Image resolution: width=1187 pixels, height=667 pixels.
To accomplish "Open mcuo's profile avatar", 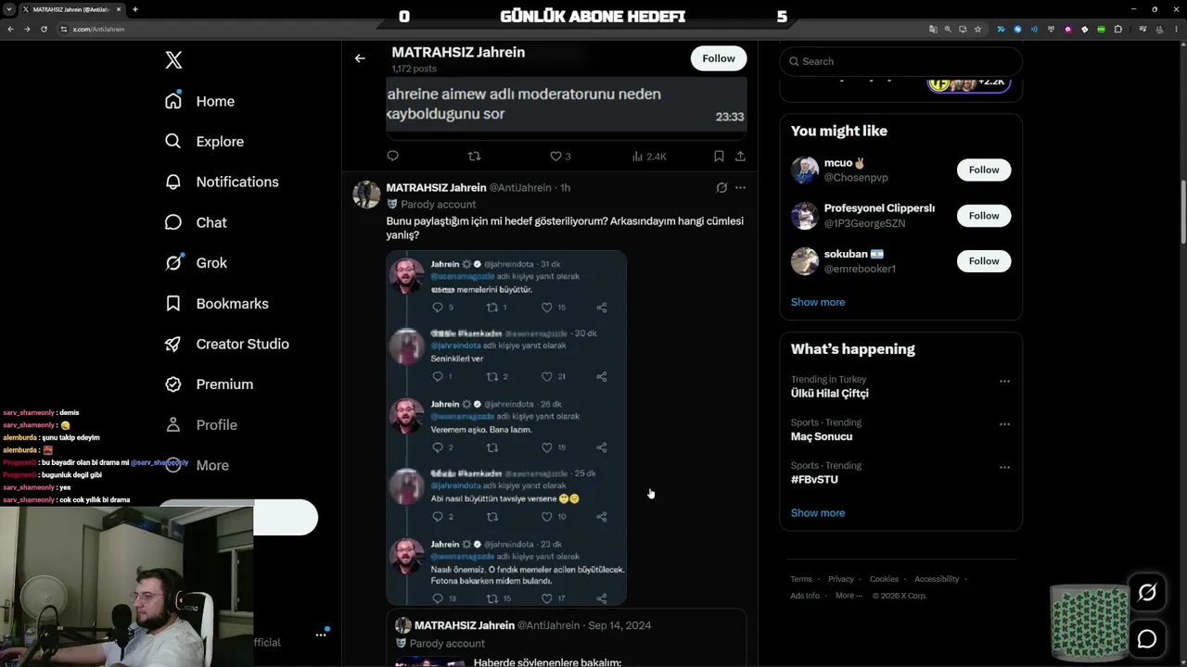I will [805, 170].
